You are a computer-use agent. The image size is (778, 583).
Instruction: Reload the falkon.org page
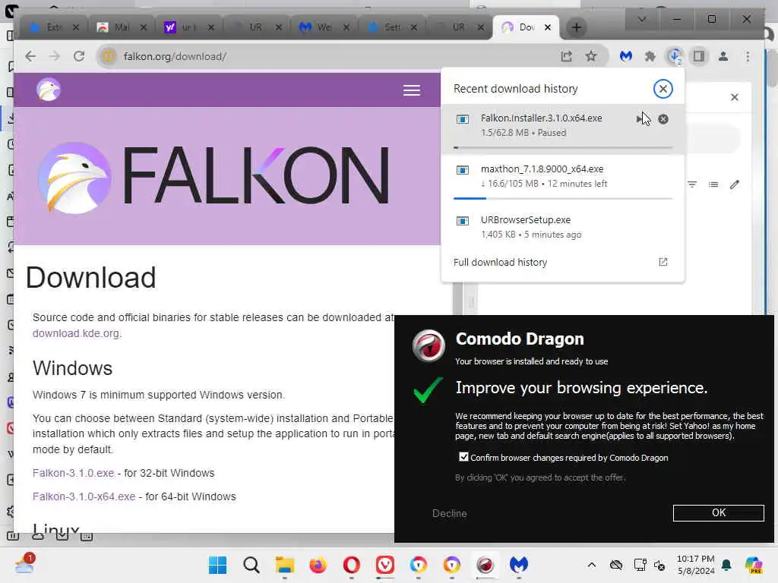[79, 56]
